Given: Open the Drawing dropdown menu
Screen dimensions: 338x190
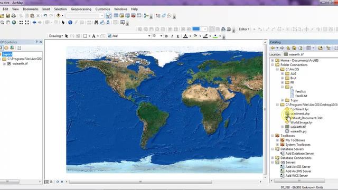Looking at the screenshot, I should click(x=56, y=36).
